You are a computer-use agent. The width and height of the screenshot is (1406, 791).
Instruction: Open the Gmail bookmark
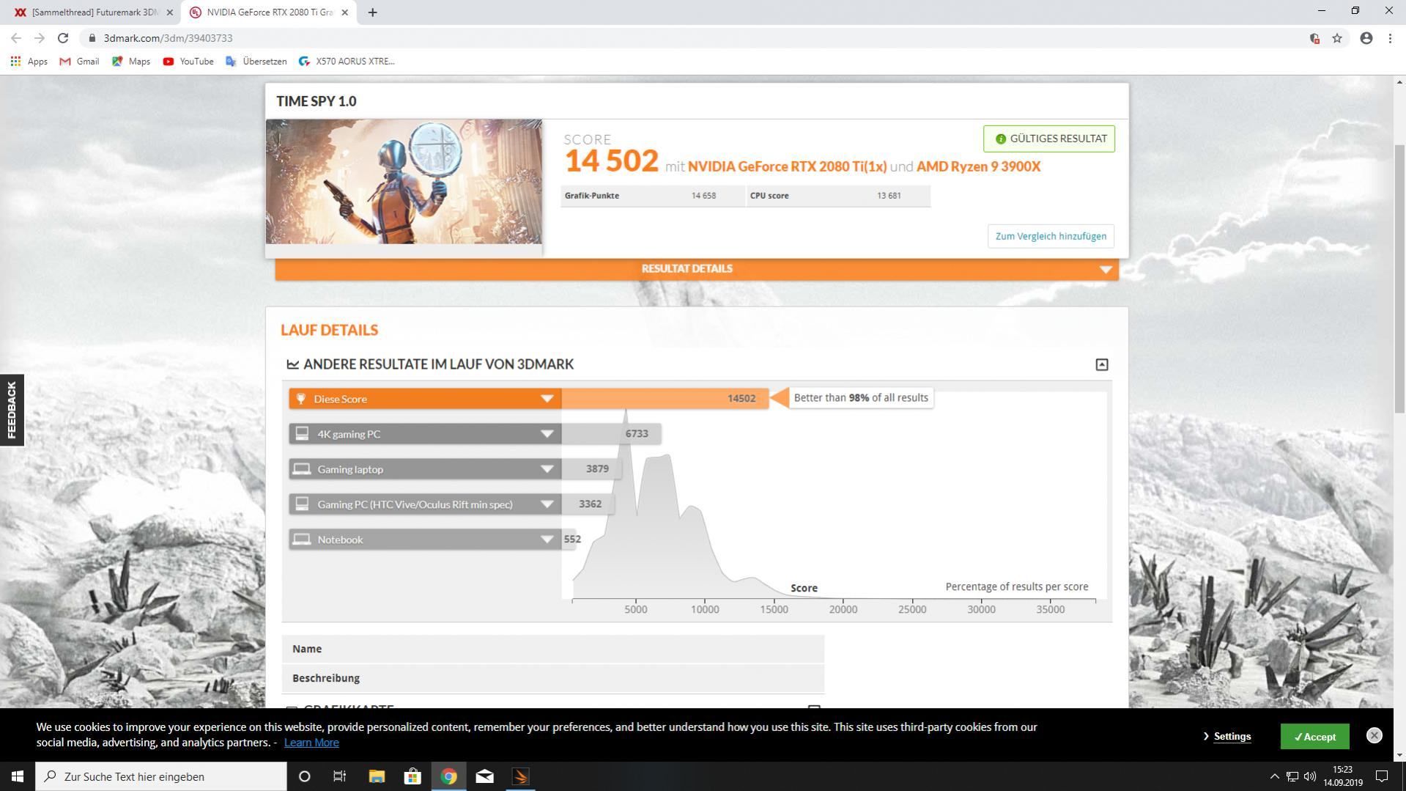(79, 62)
